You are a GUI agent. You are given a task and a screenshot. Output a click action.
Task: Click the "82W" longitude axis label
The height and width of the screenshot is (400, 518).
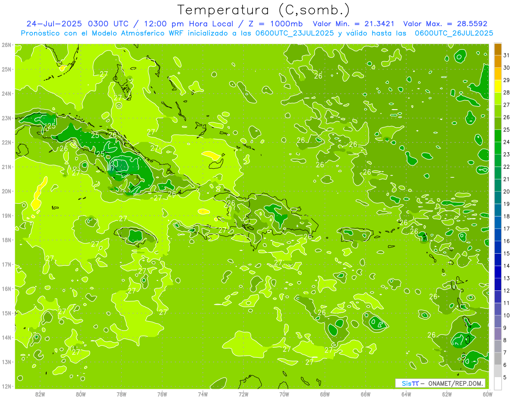[40, 394]
